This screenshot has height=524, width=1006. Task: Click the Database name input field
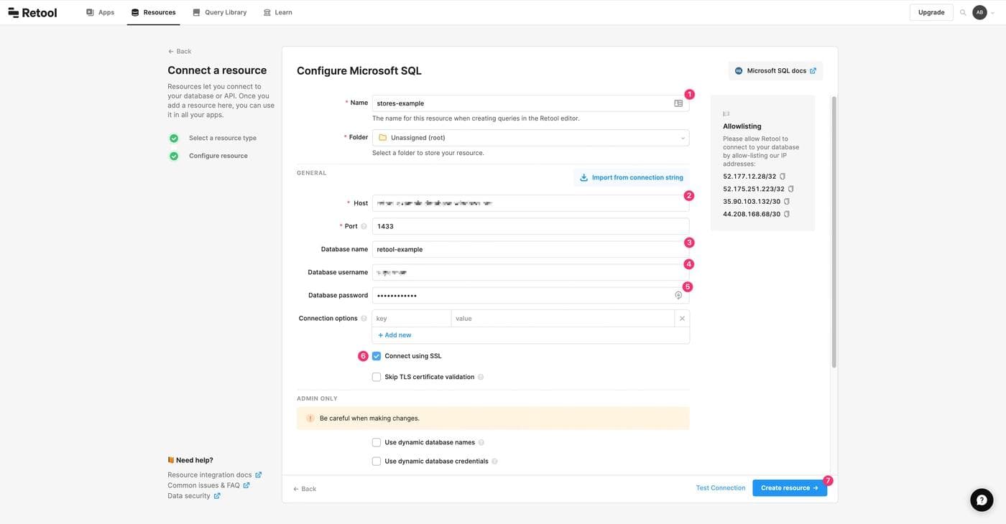coord(530,249)
